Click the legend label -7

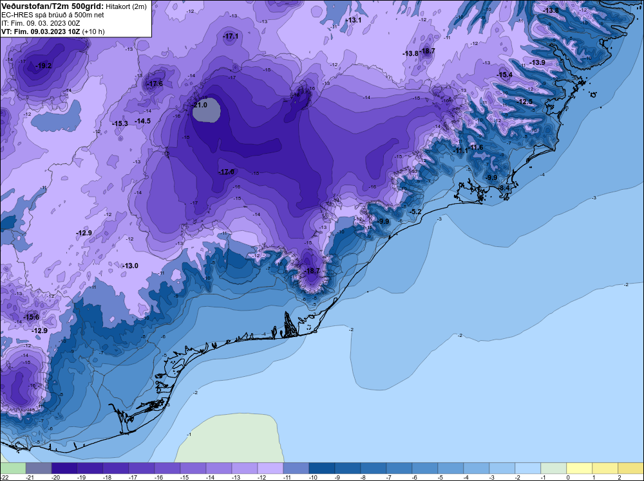click(390, 477)
